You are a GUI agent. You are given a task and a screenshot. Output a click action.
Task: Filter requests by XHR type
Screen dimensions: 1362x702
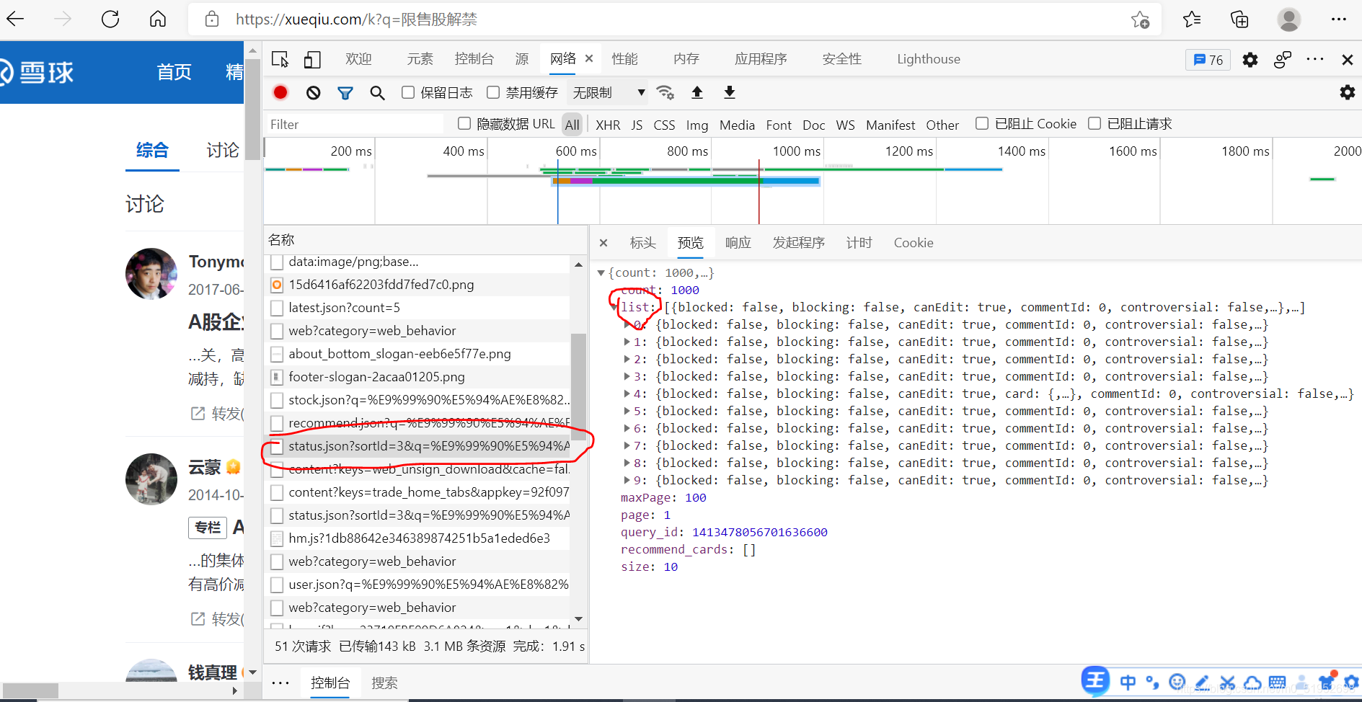point(608,125)
